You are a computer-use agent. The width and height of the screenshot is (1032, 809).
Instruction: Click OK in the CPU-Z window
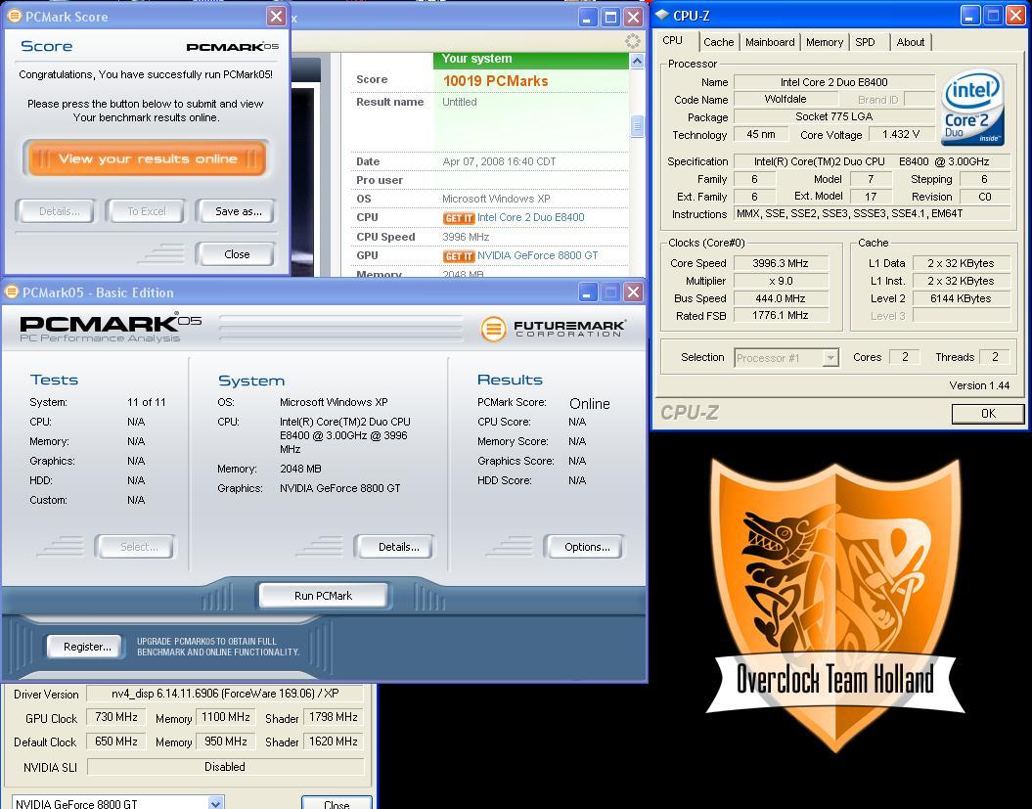988,414
